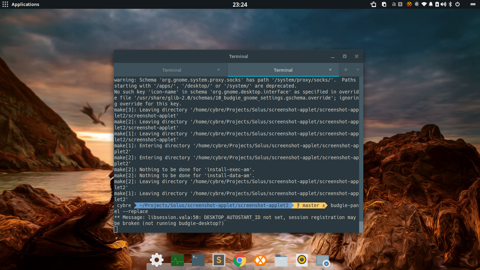The width and height of the screenshot is (480, 270).
Task: Click the Terminal dock icon
Action: pos(198,261)
